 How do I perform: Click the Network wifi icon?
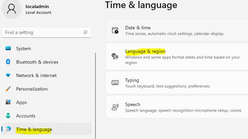point(8,75)
